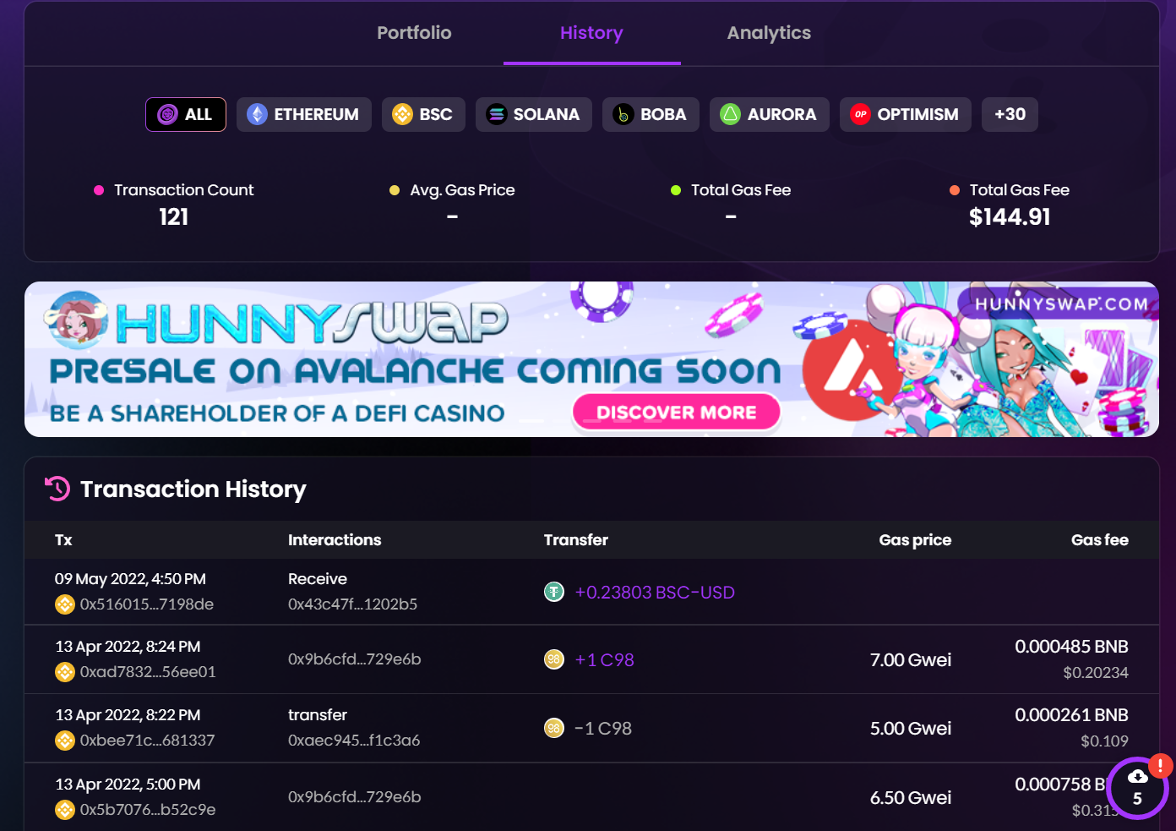Click the C98 icon beside -1 C98
This screenshot has width=1176, height=831.
554,728
